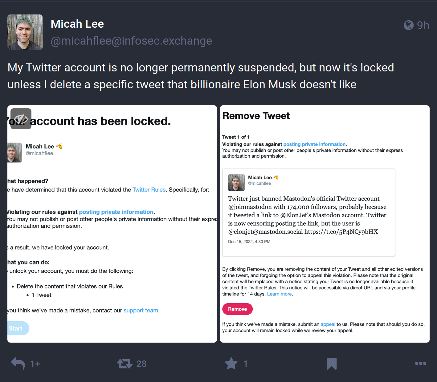
Task: Open the support team link
Action: (x=141, y=310)
